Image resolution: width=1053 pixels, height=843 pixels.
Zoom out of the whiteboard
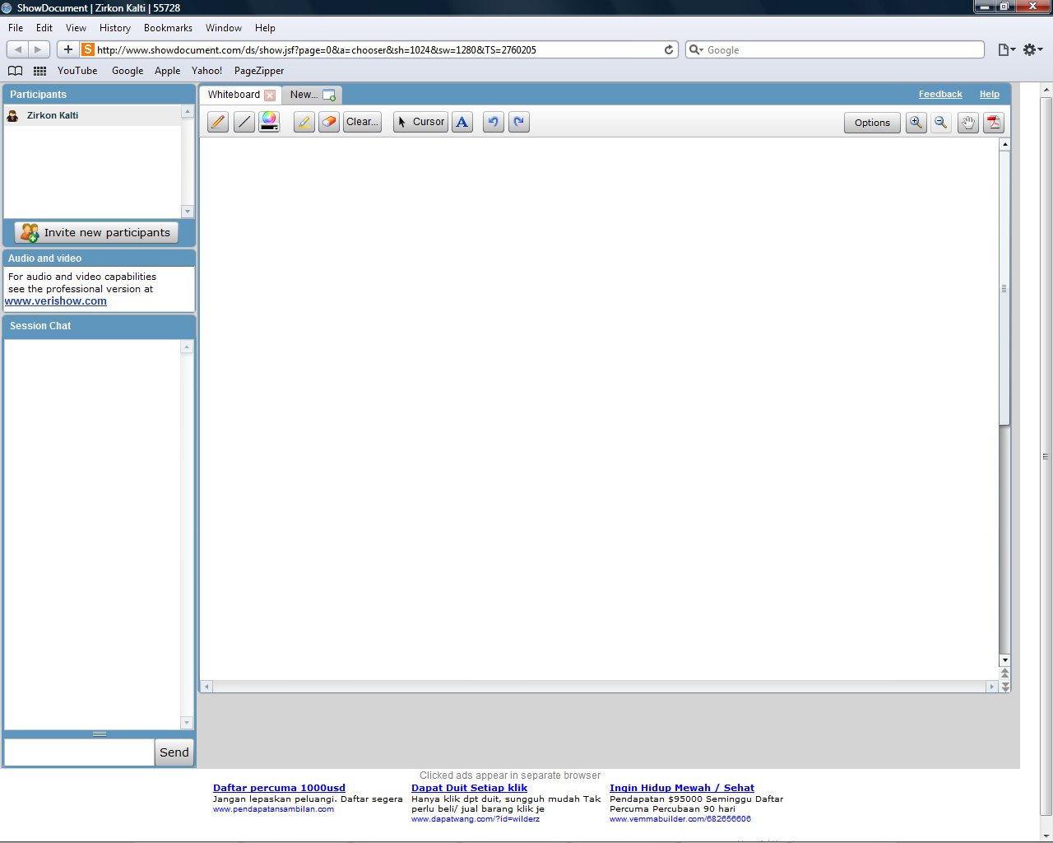941,123
